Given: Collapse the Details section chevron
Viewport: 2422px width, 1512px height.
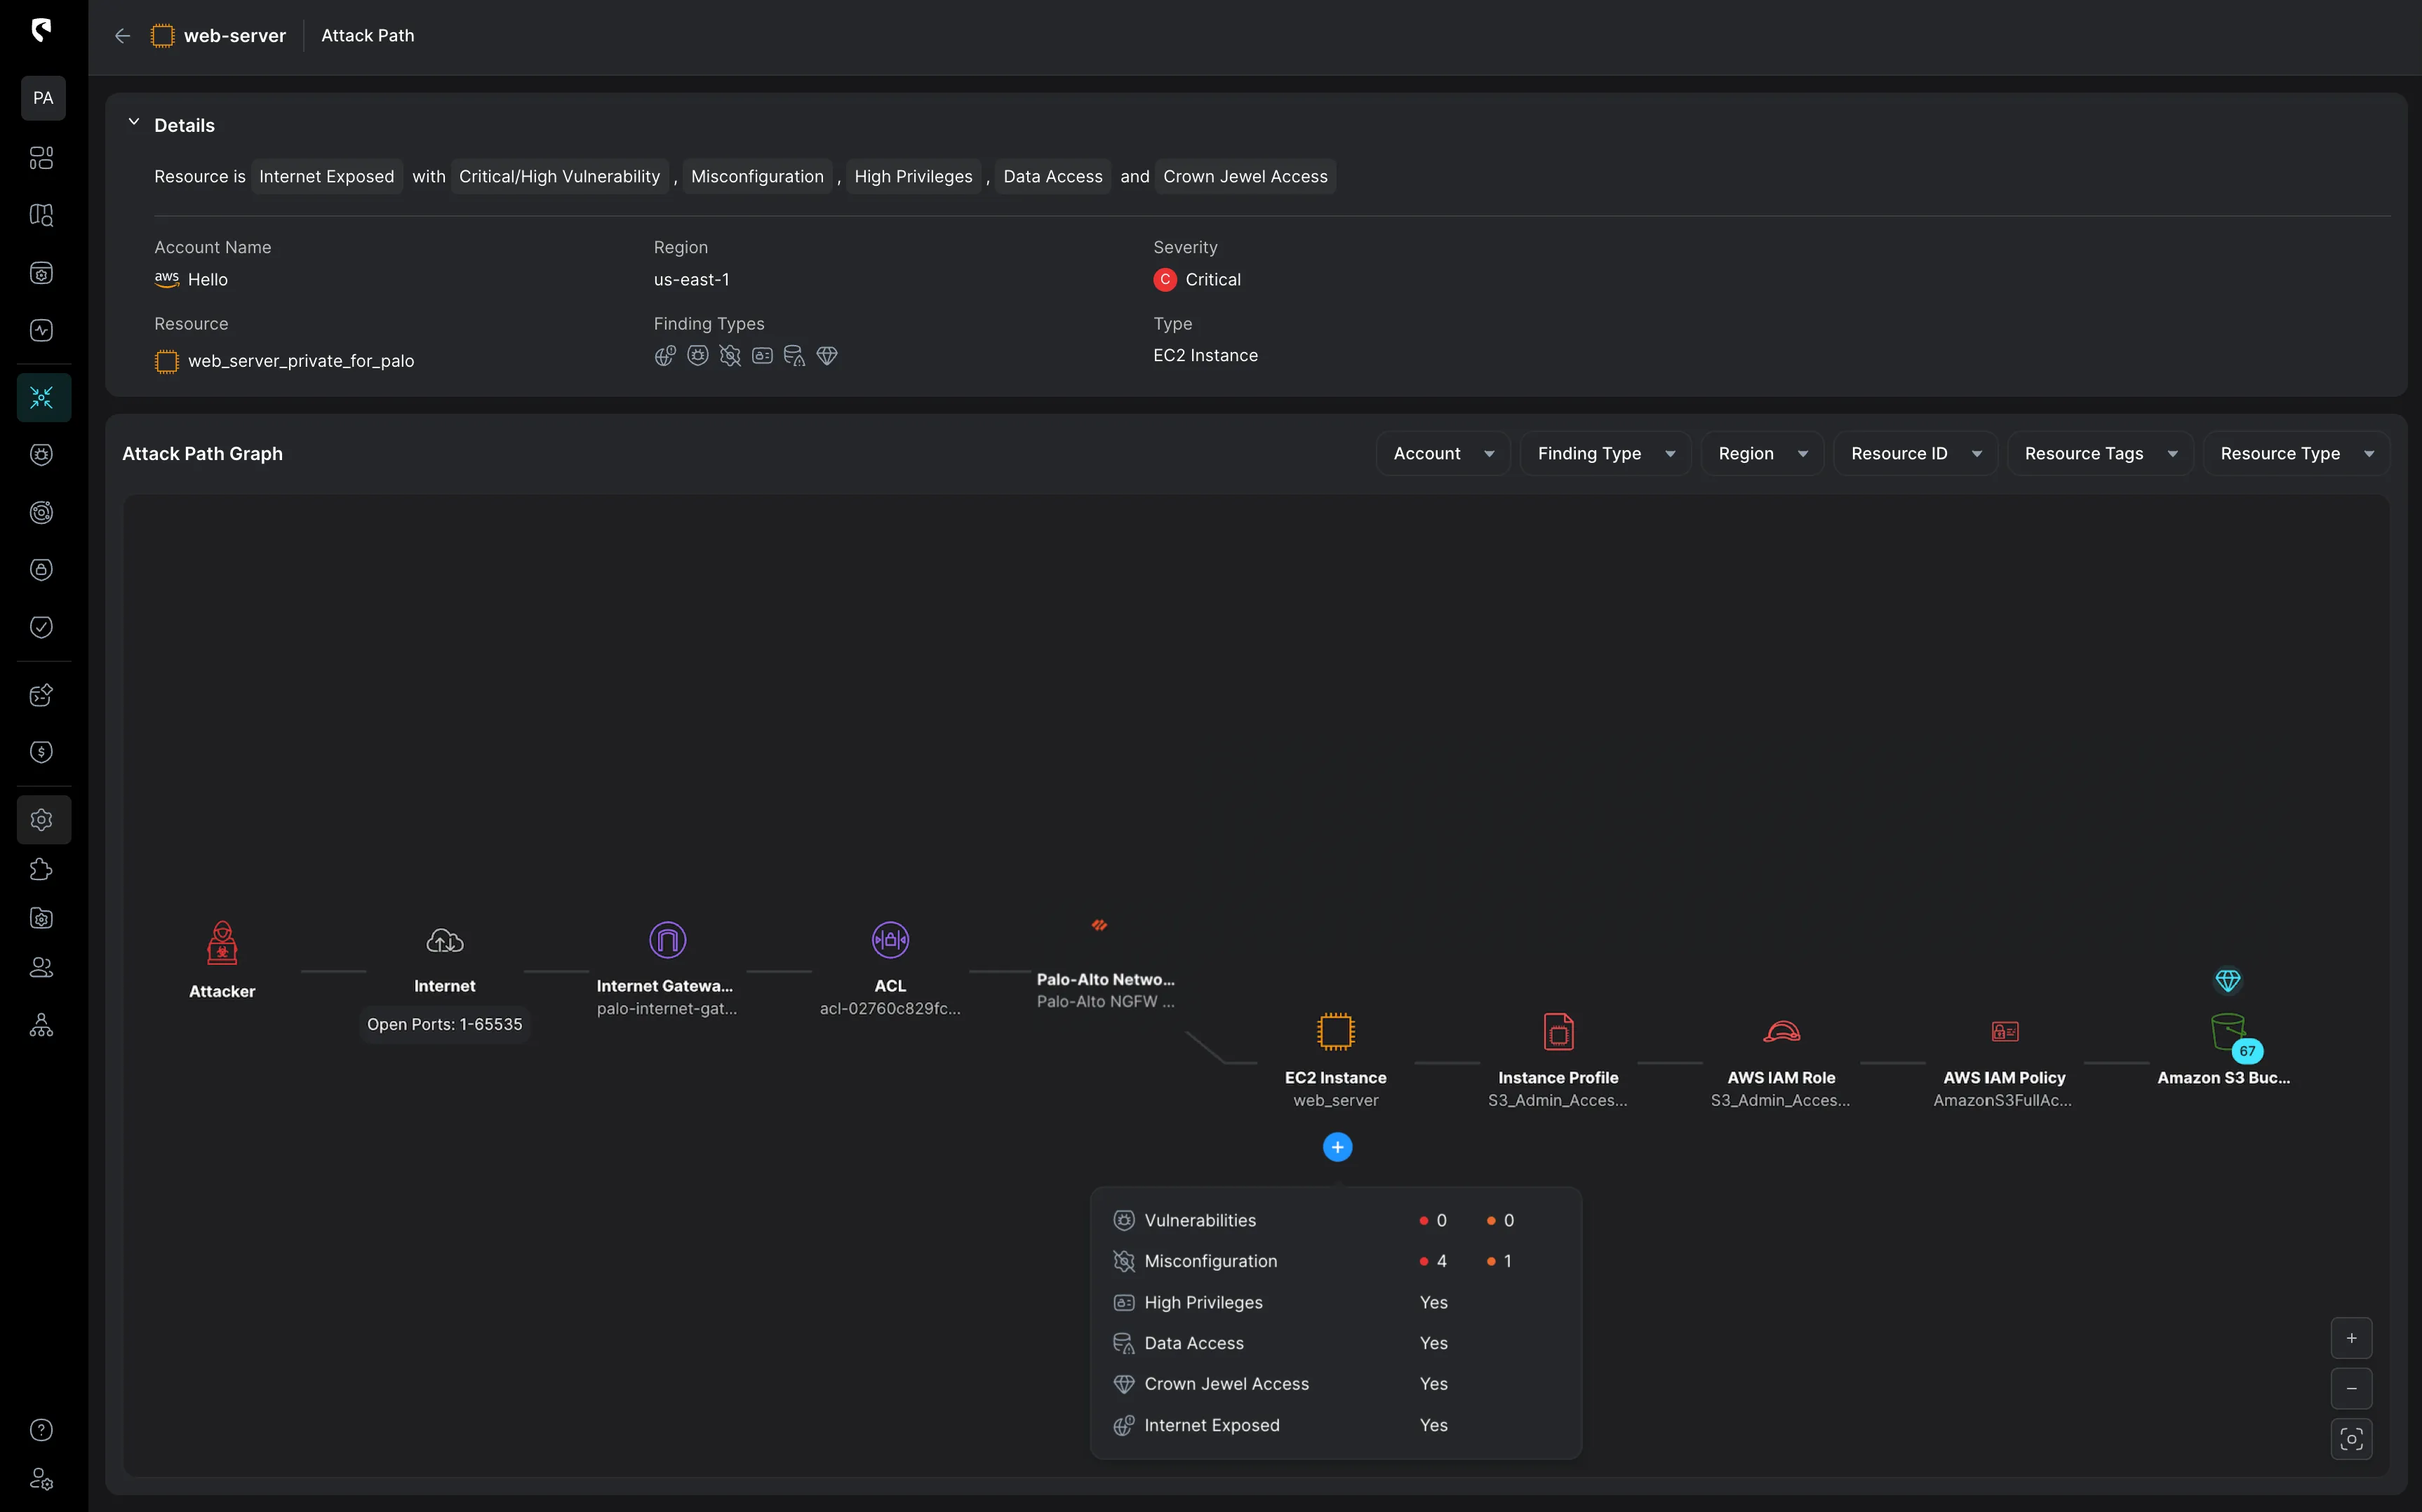Looking at the screenshot, I should click(x=133, y=122).
